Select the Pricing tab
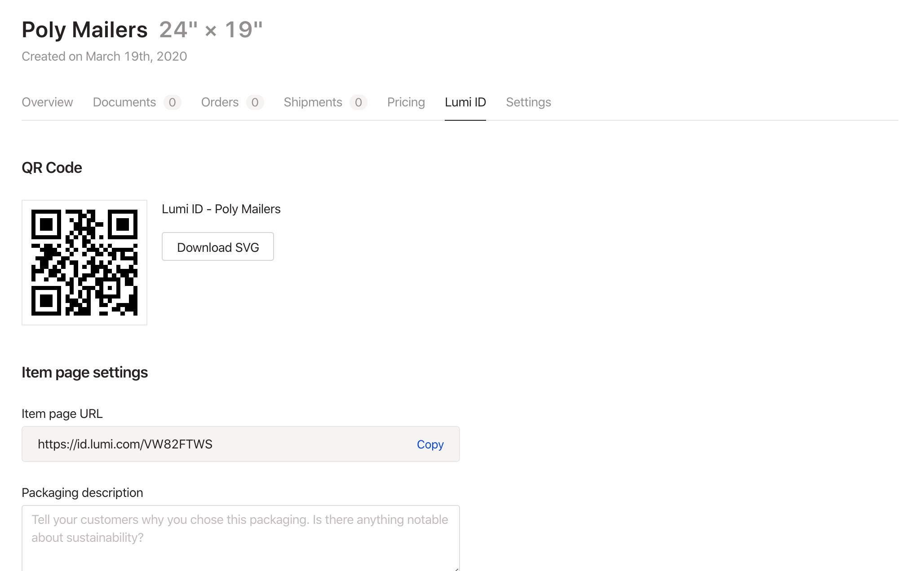Screen dimensions: 920x571 pyautogui.click(x=406, y=102)
